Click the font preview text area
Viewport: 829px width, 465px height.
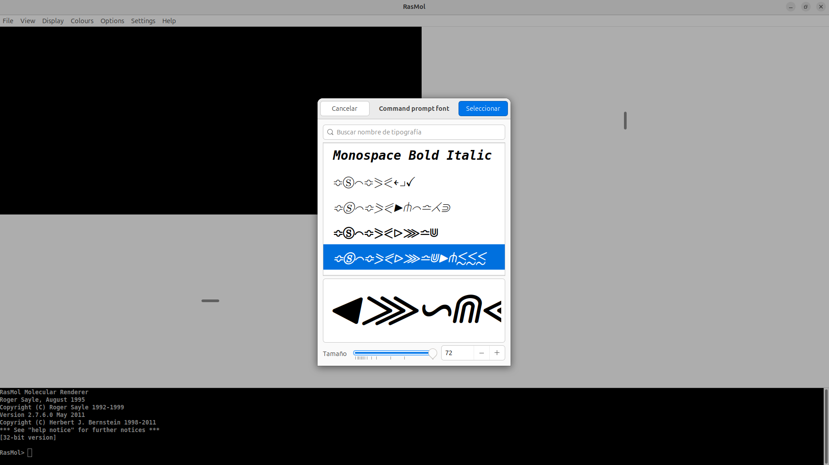coord(414,311)
